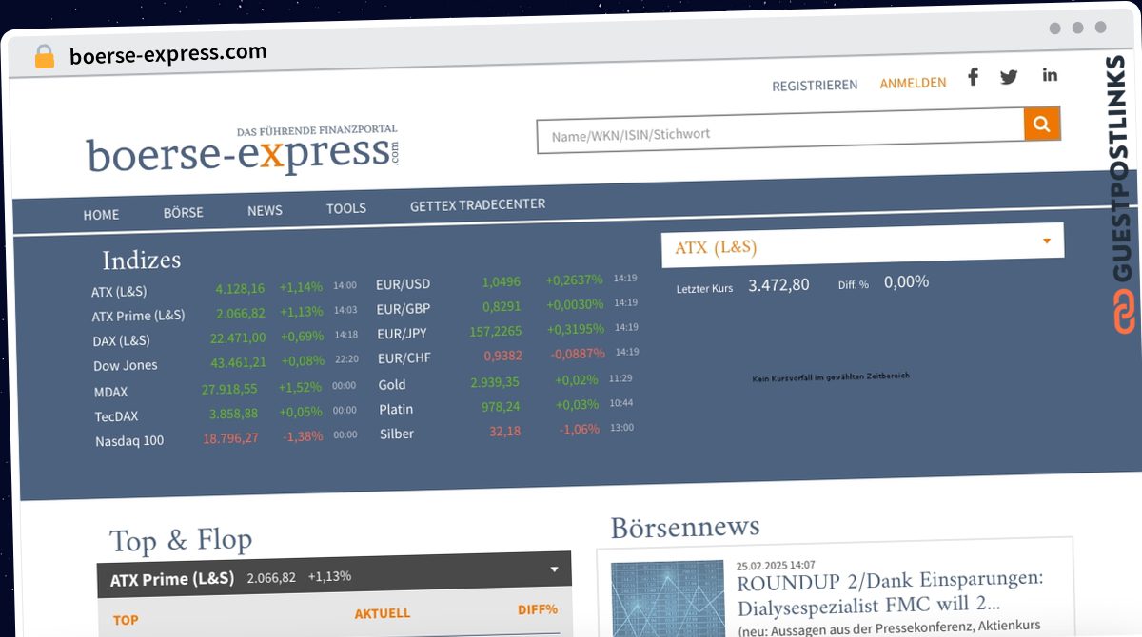The width and height of the screenshot is (1142, 637).
Task: Click the Letzter Kurs value 3.472,80
Action: (778, 285)
